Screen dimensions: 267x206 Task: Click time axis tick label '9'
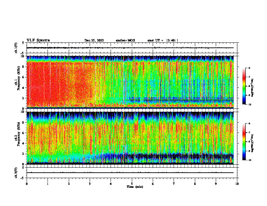(x=216, y=184)
